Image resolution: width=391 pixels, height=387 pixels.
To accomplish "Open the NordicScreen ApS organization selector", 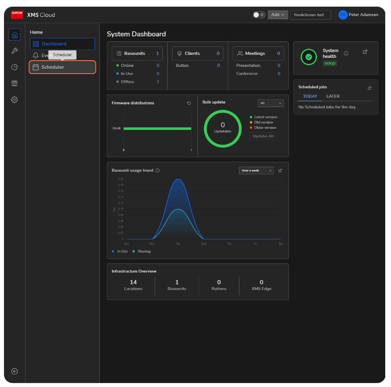I will point(310,15).
